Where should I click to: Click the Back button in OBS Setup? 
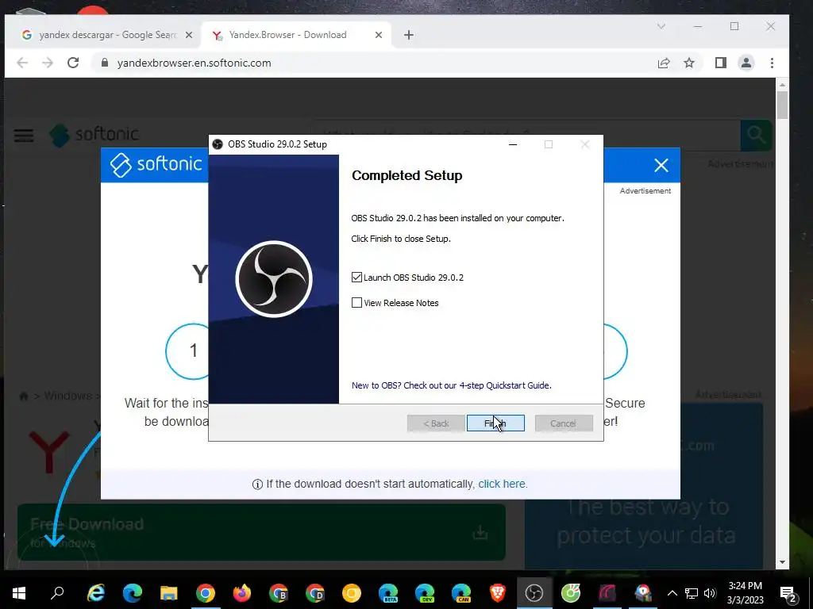[436, 423]
